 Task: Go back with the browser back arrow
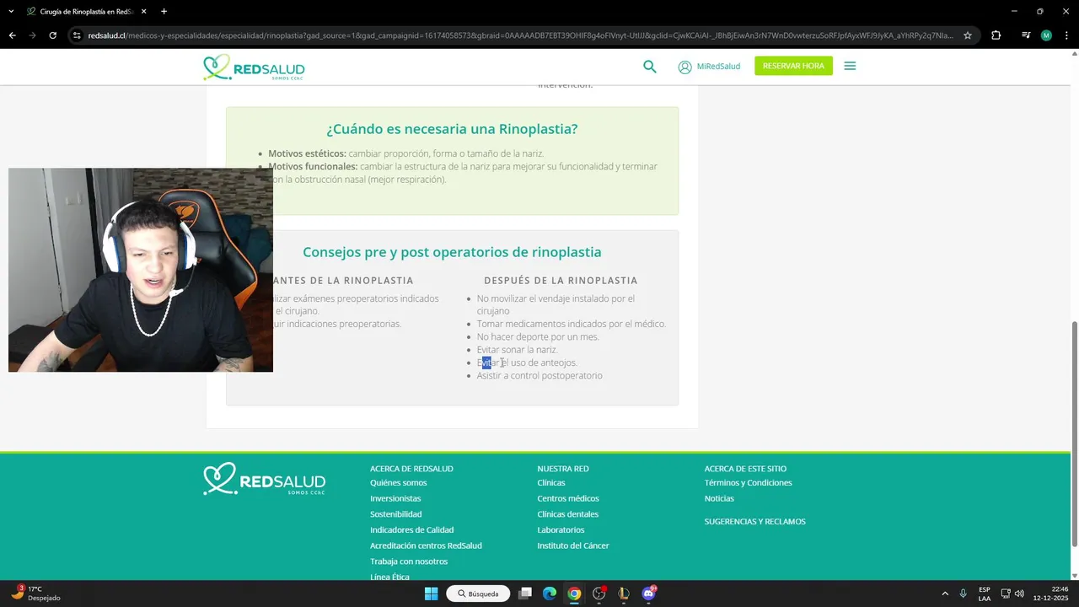[12, 35]
